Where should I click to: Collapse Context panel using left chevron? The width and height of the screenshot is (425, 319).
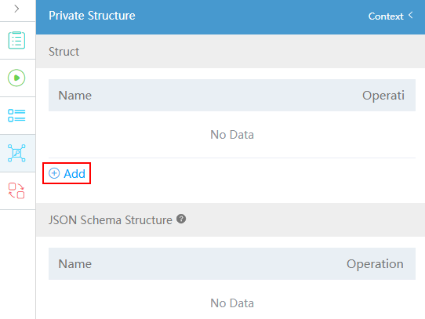pyautogui.click(x=411, y=15)
